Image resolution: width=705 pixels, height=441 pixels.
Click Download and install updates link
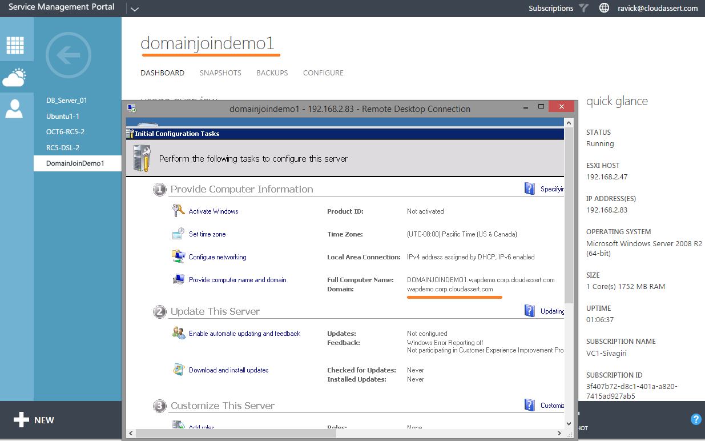coord(229,370)
